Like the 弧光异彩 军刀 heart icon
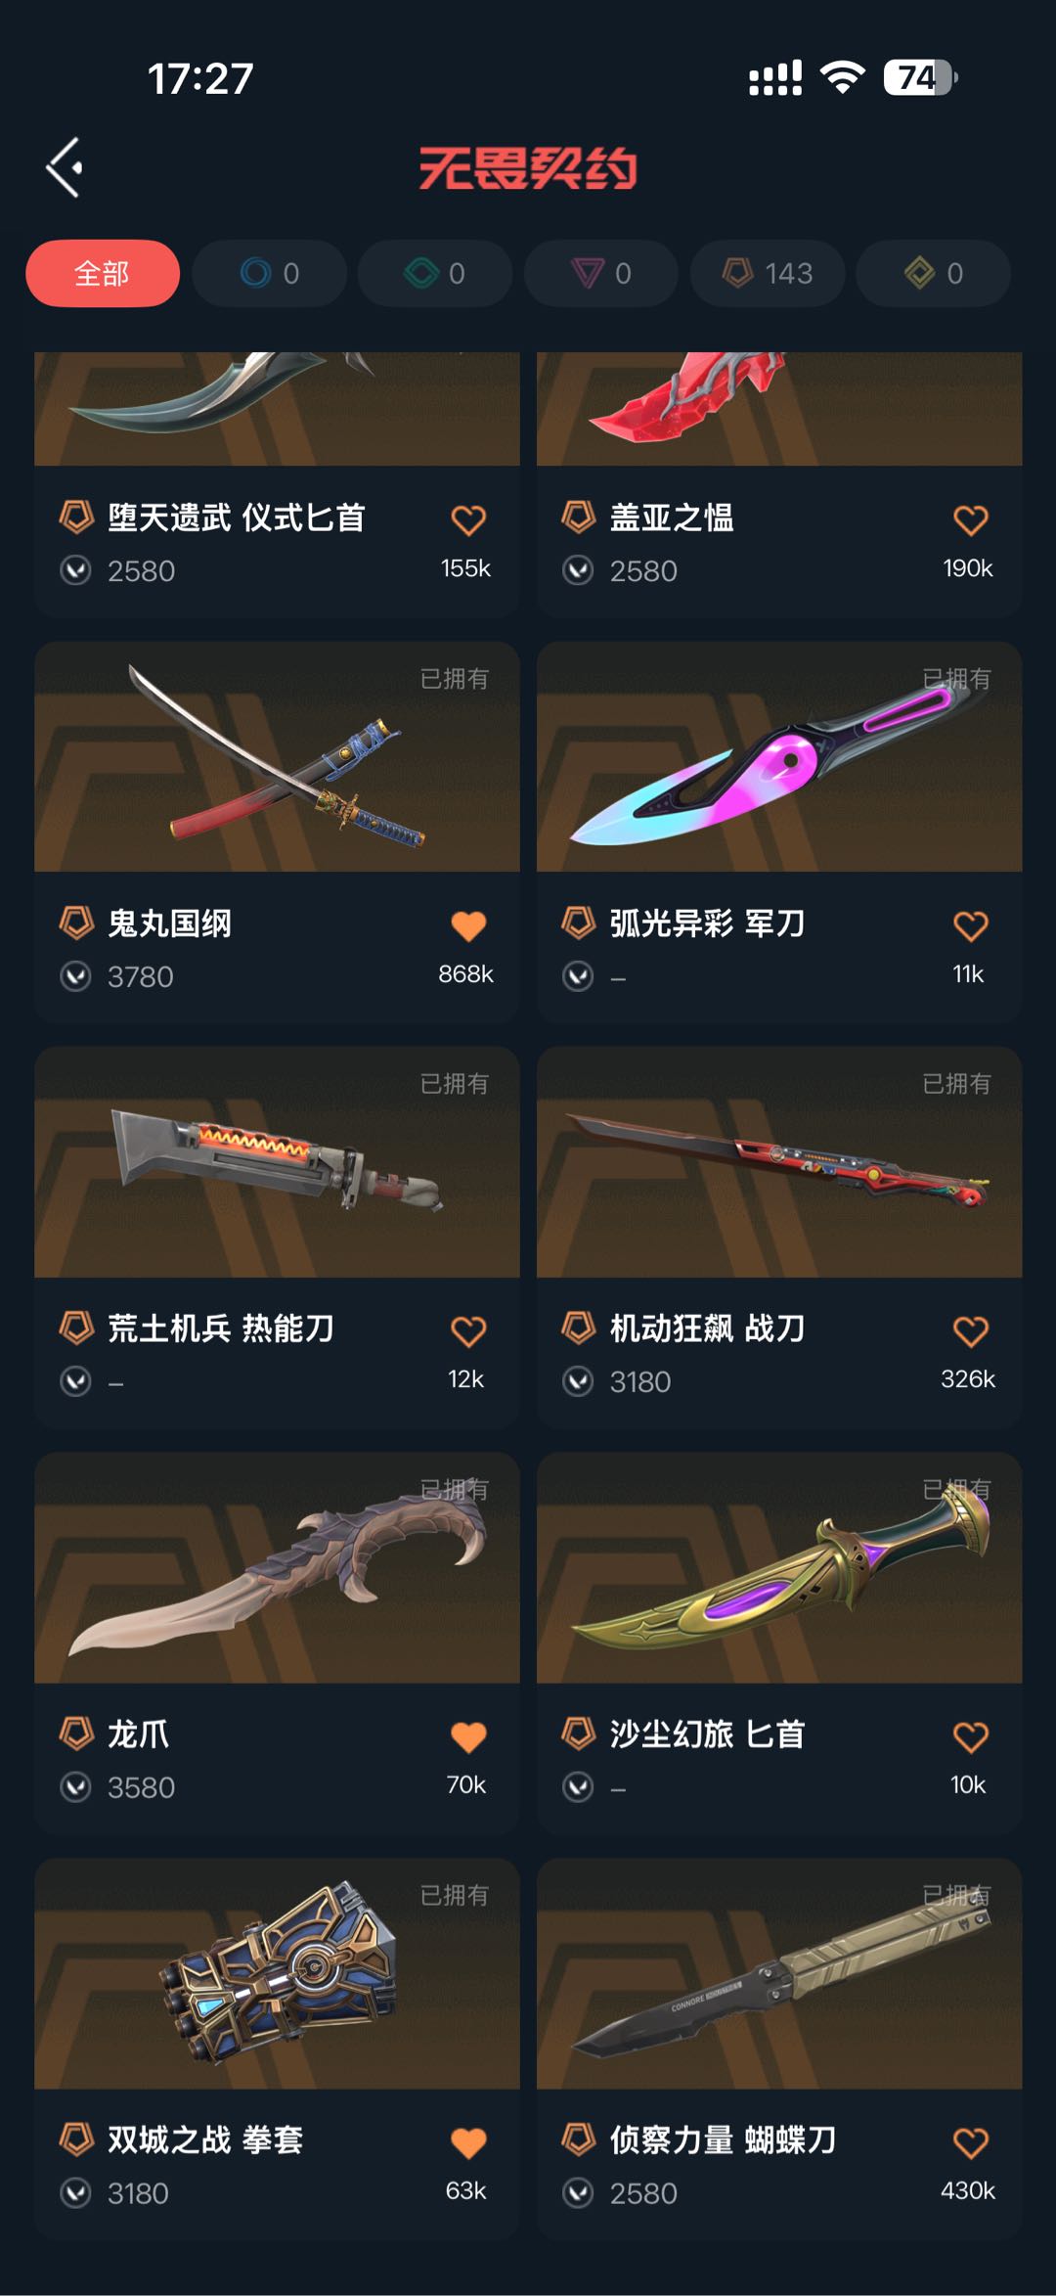The image size is (1056, 2296). tap(971, 925)
